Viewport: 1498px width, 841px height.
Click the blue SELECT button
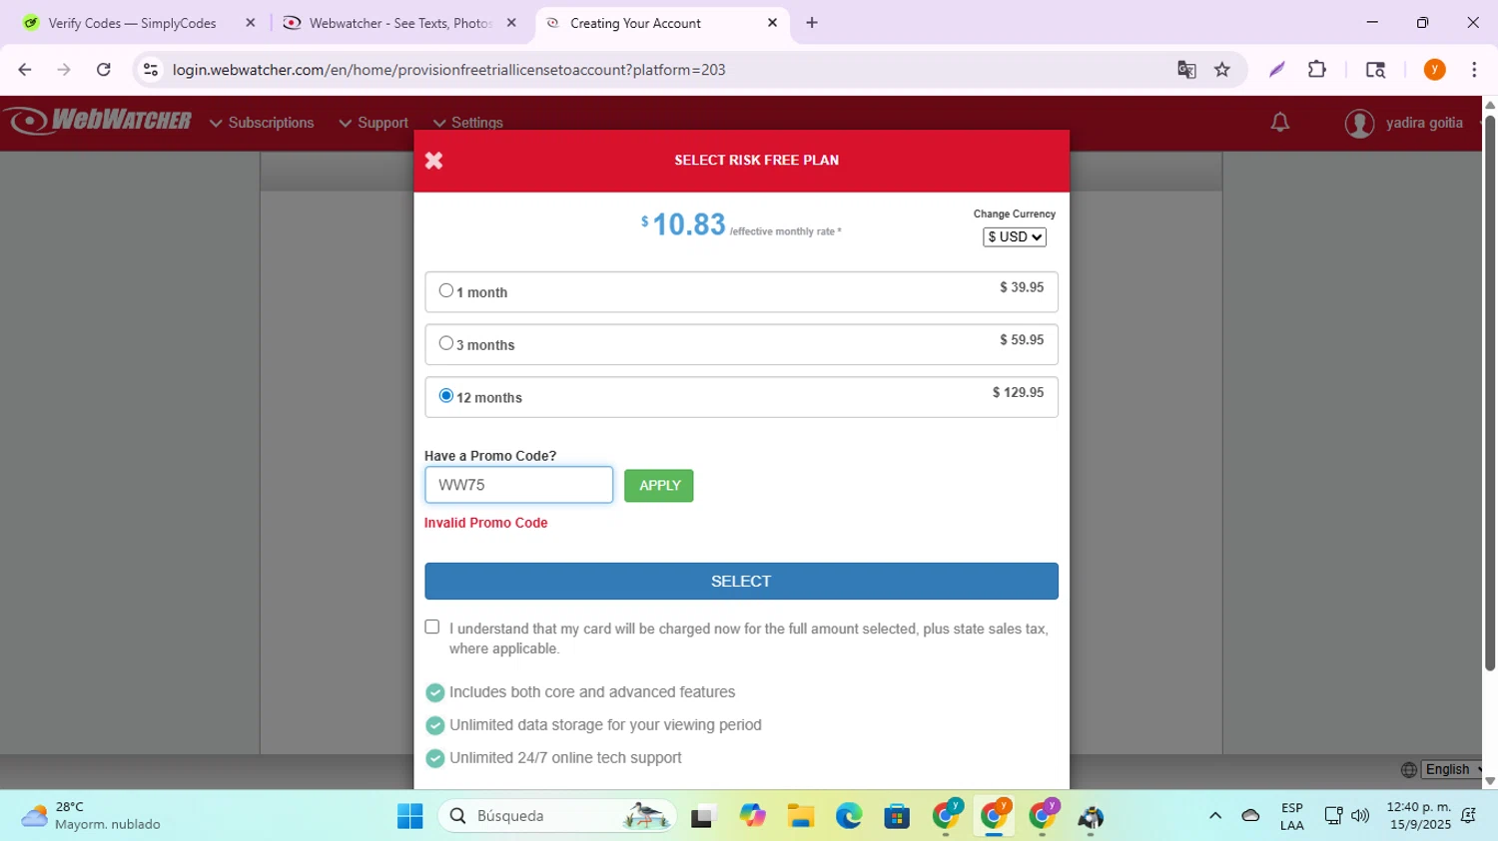point(741,581)
